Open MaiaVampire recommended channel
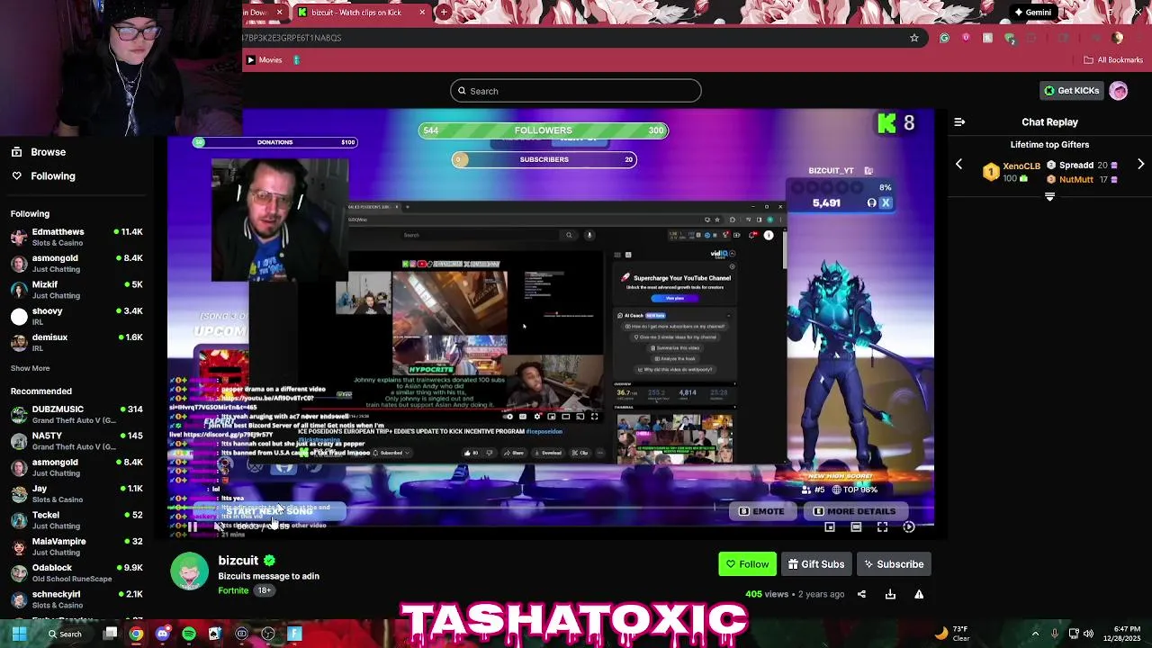This screenshot has height=648, width=1152. [x=76, y=546]
